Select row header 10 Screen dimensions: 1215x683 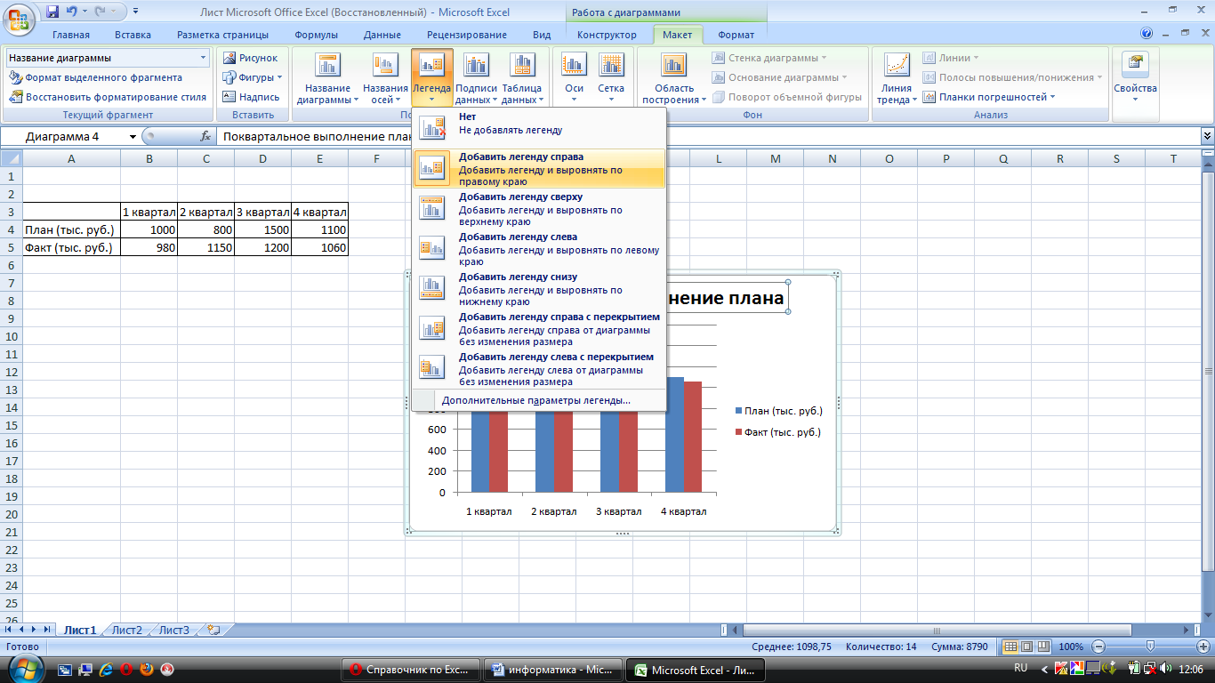click(11, 336)
